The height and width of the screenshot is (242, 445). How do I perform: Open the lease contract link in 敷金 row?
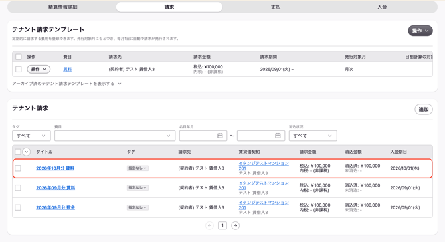(264, 205)
